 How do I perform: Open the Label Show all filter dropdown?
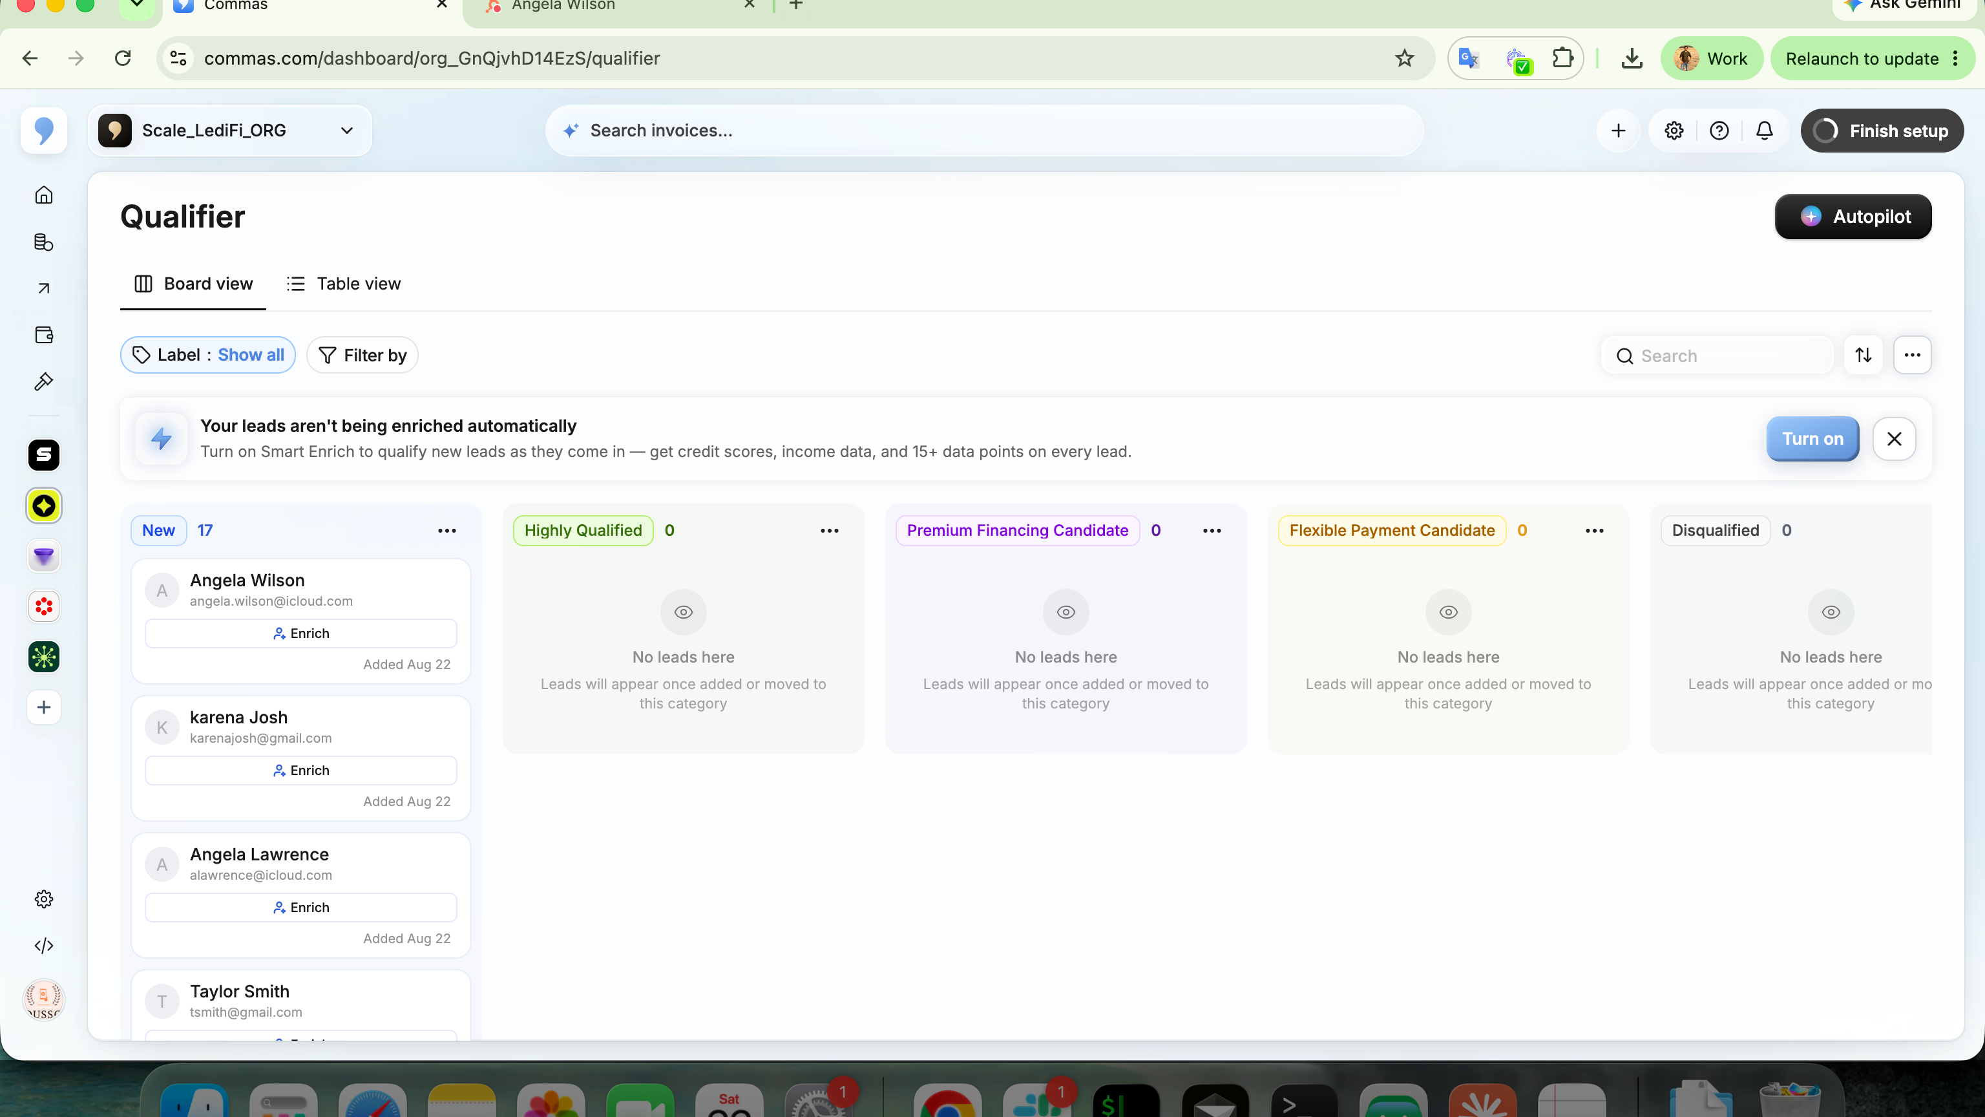(208, 356)
